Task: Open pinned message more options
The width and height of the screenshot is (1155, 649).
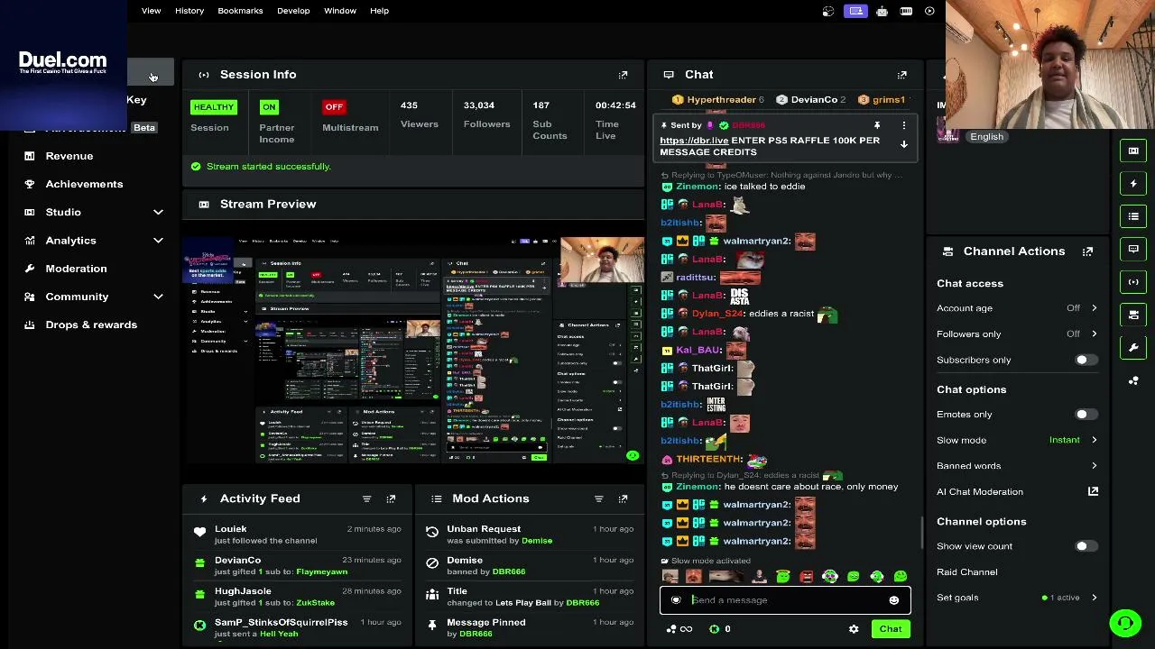Action: click(x=903, y=125)
